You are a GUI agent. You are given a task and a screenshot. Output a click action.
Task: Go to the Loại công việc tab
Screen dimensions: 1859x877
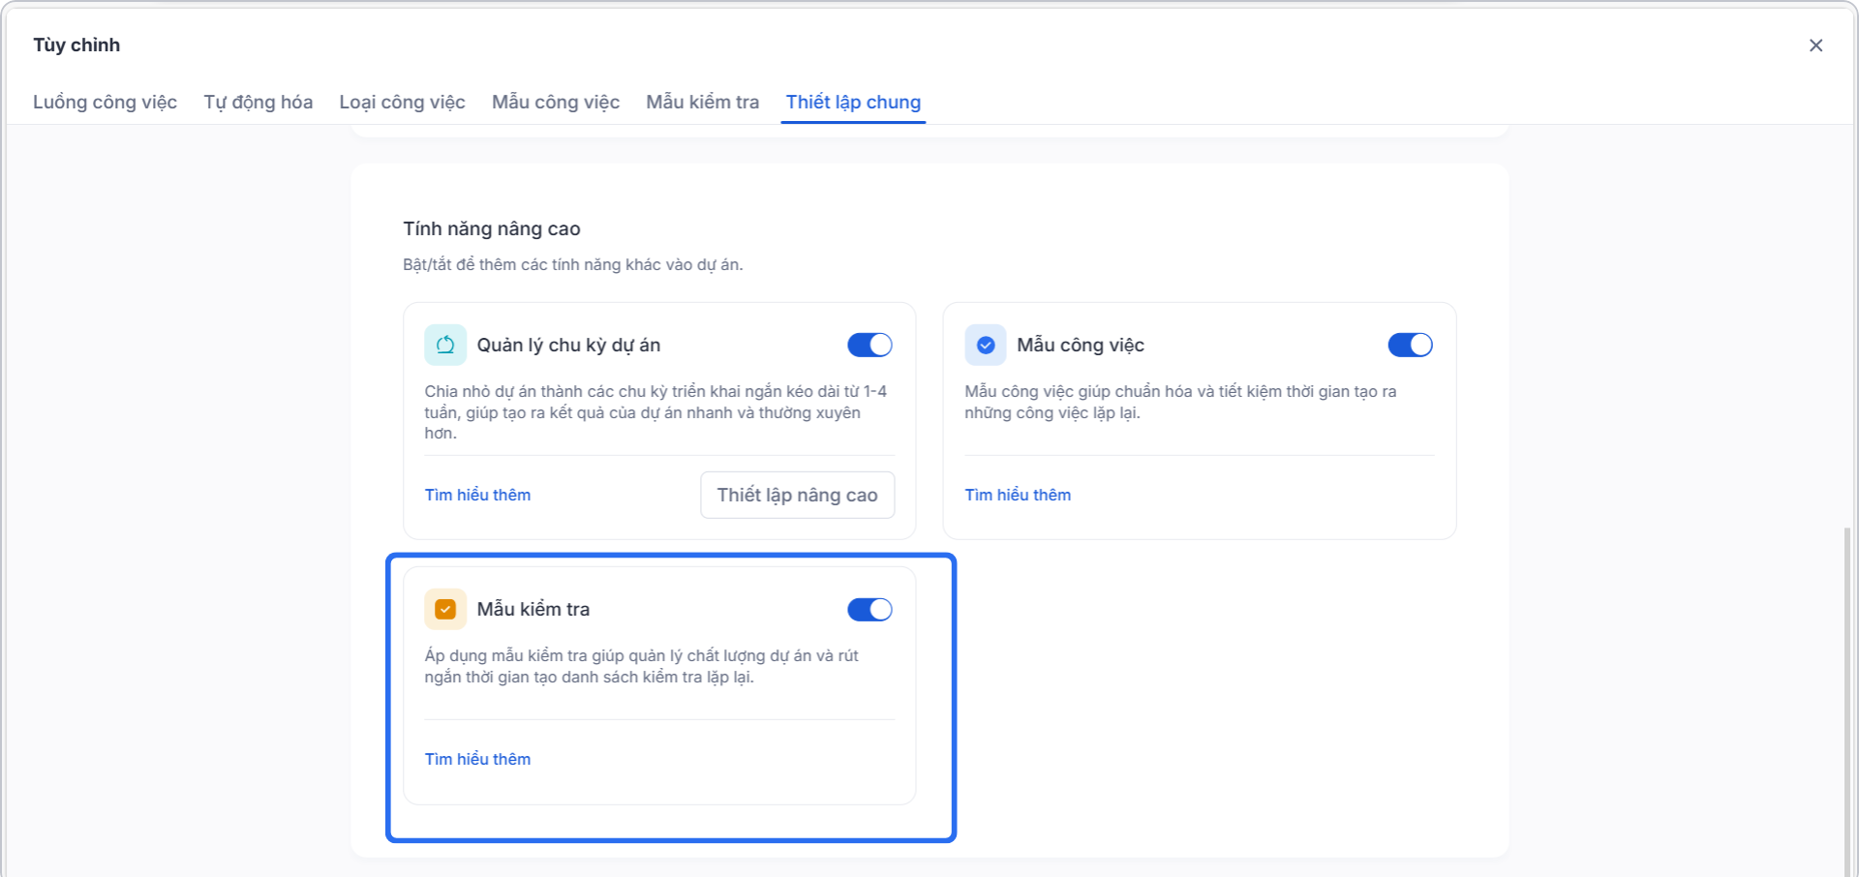coord(402,102)
